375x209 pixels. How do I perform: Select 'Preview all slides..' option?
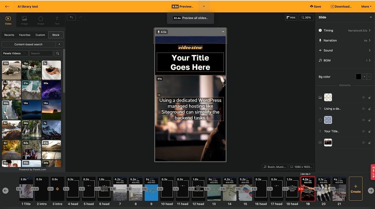(191, 18)
